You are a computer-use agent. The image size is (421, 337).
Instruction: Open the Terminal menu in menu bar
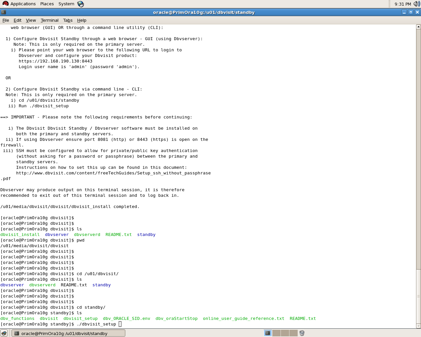coord(49,20)
